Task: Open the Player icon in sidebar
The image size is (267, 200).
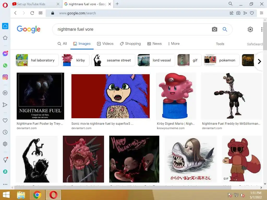Action: click(x=5, y=93)
